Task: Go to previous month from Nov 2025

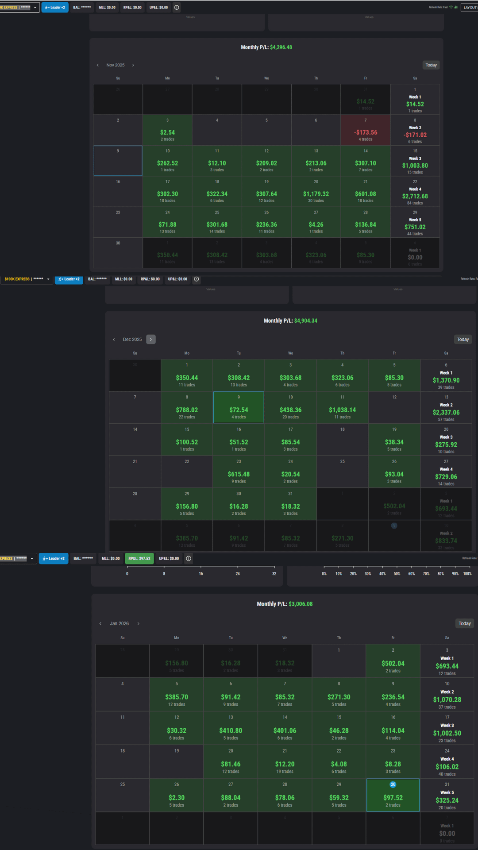Action: (x=98, y=65)
